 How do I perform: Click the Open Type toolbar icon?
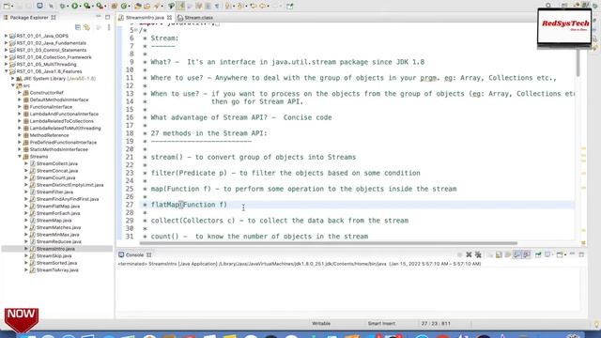pos(138,6)
